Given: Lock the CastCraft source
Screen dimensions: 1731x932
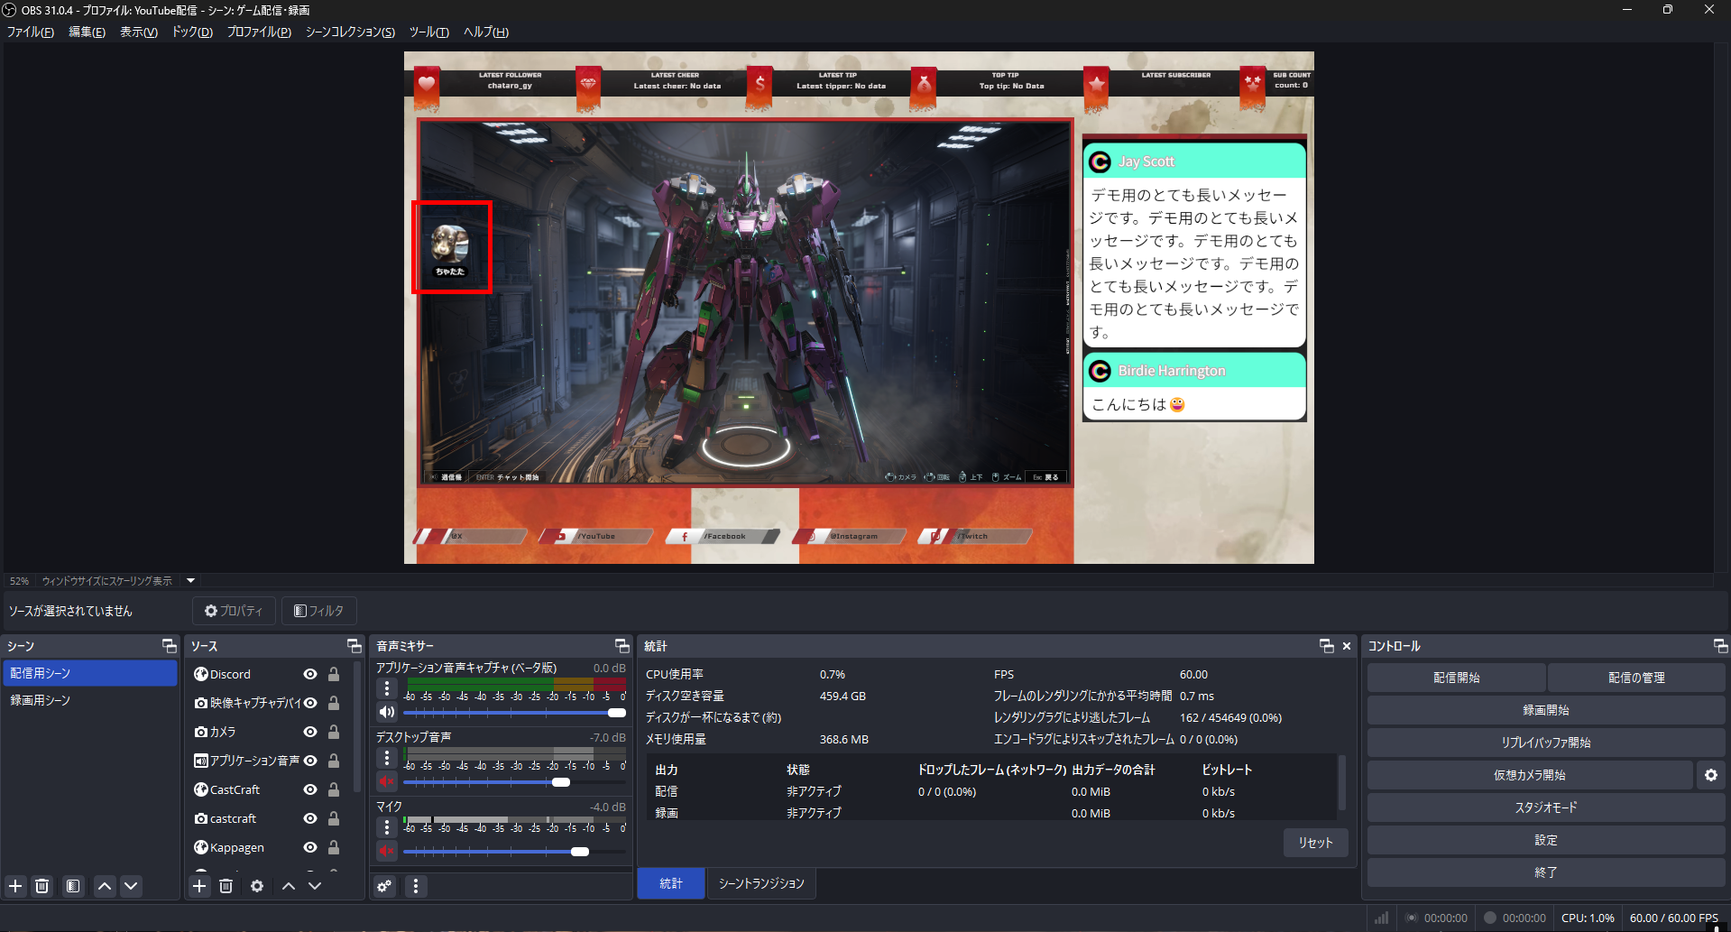Looking at the screenshot, I should coord(334,789).
